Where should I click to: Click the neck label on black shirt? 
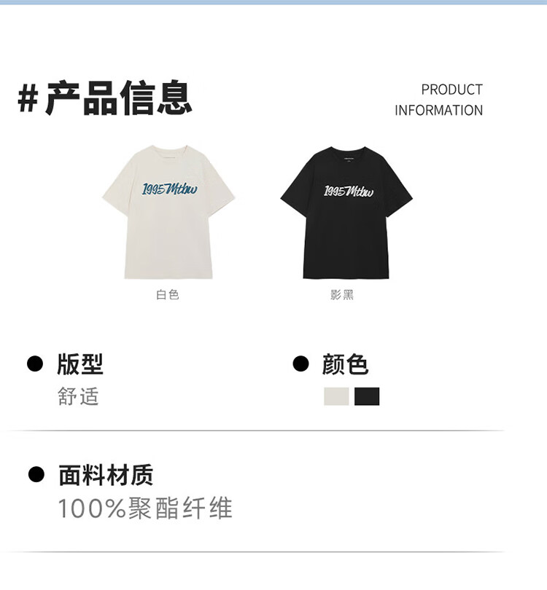(x=349, y=160)
